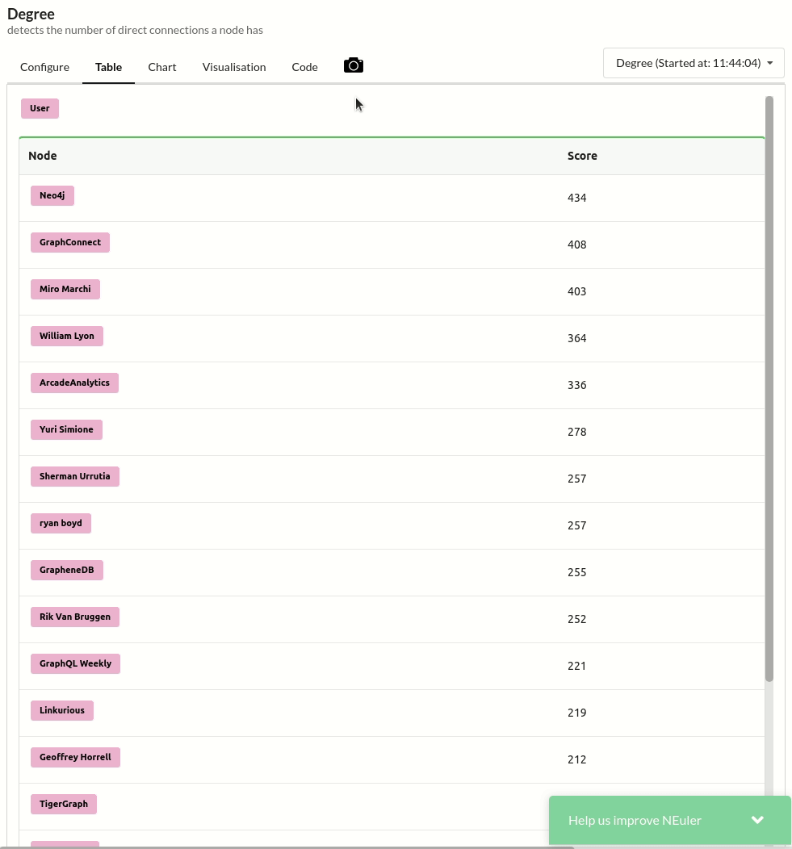
Task: Click the William Lyon node label
Action: (66, 336)
